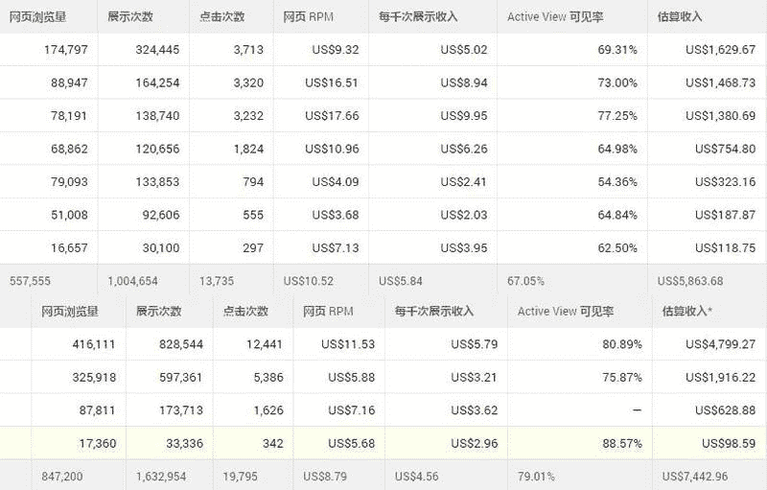This screenshot has width=767, height=490.
Task: Sort upper table by 网页浏览量 column header
Action: coord(37,17)
